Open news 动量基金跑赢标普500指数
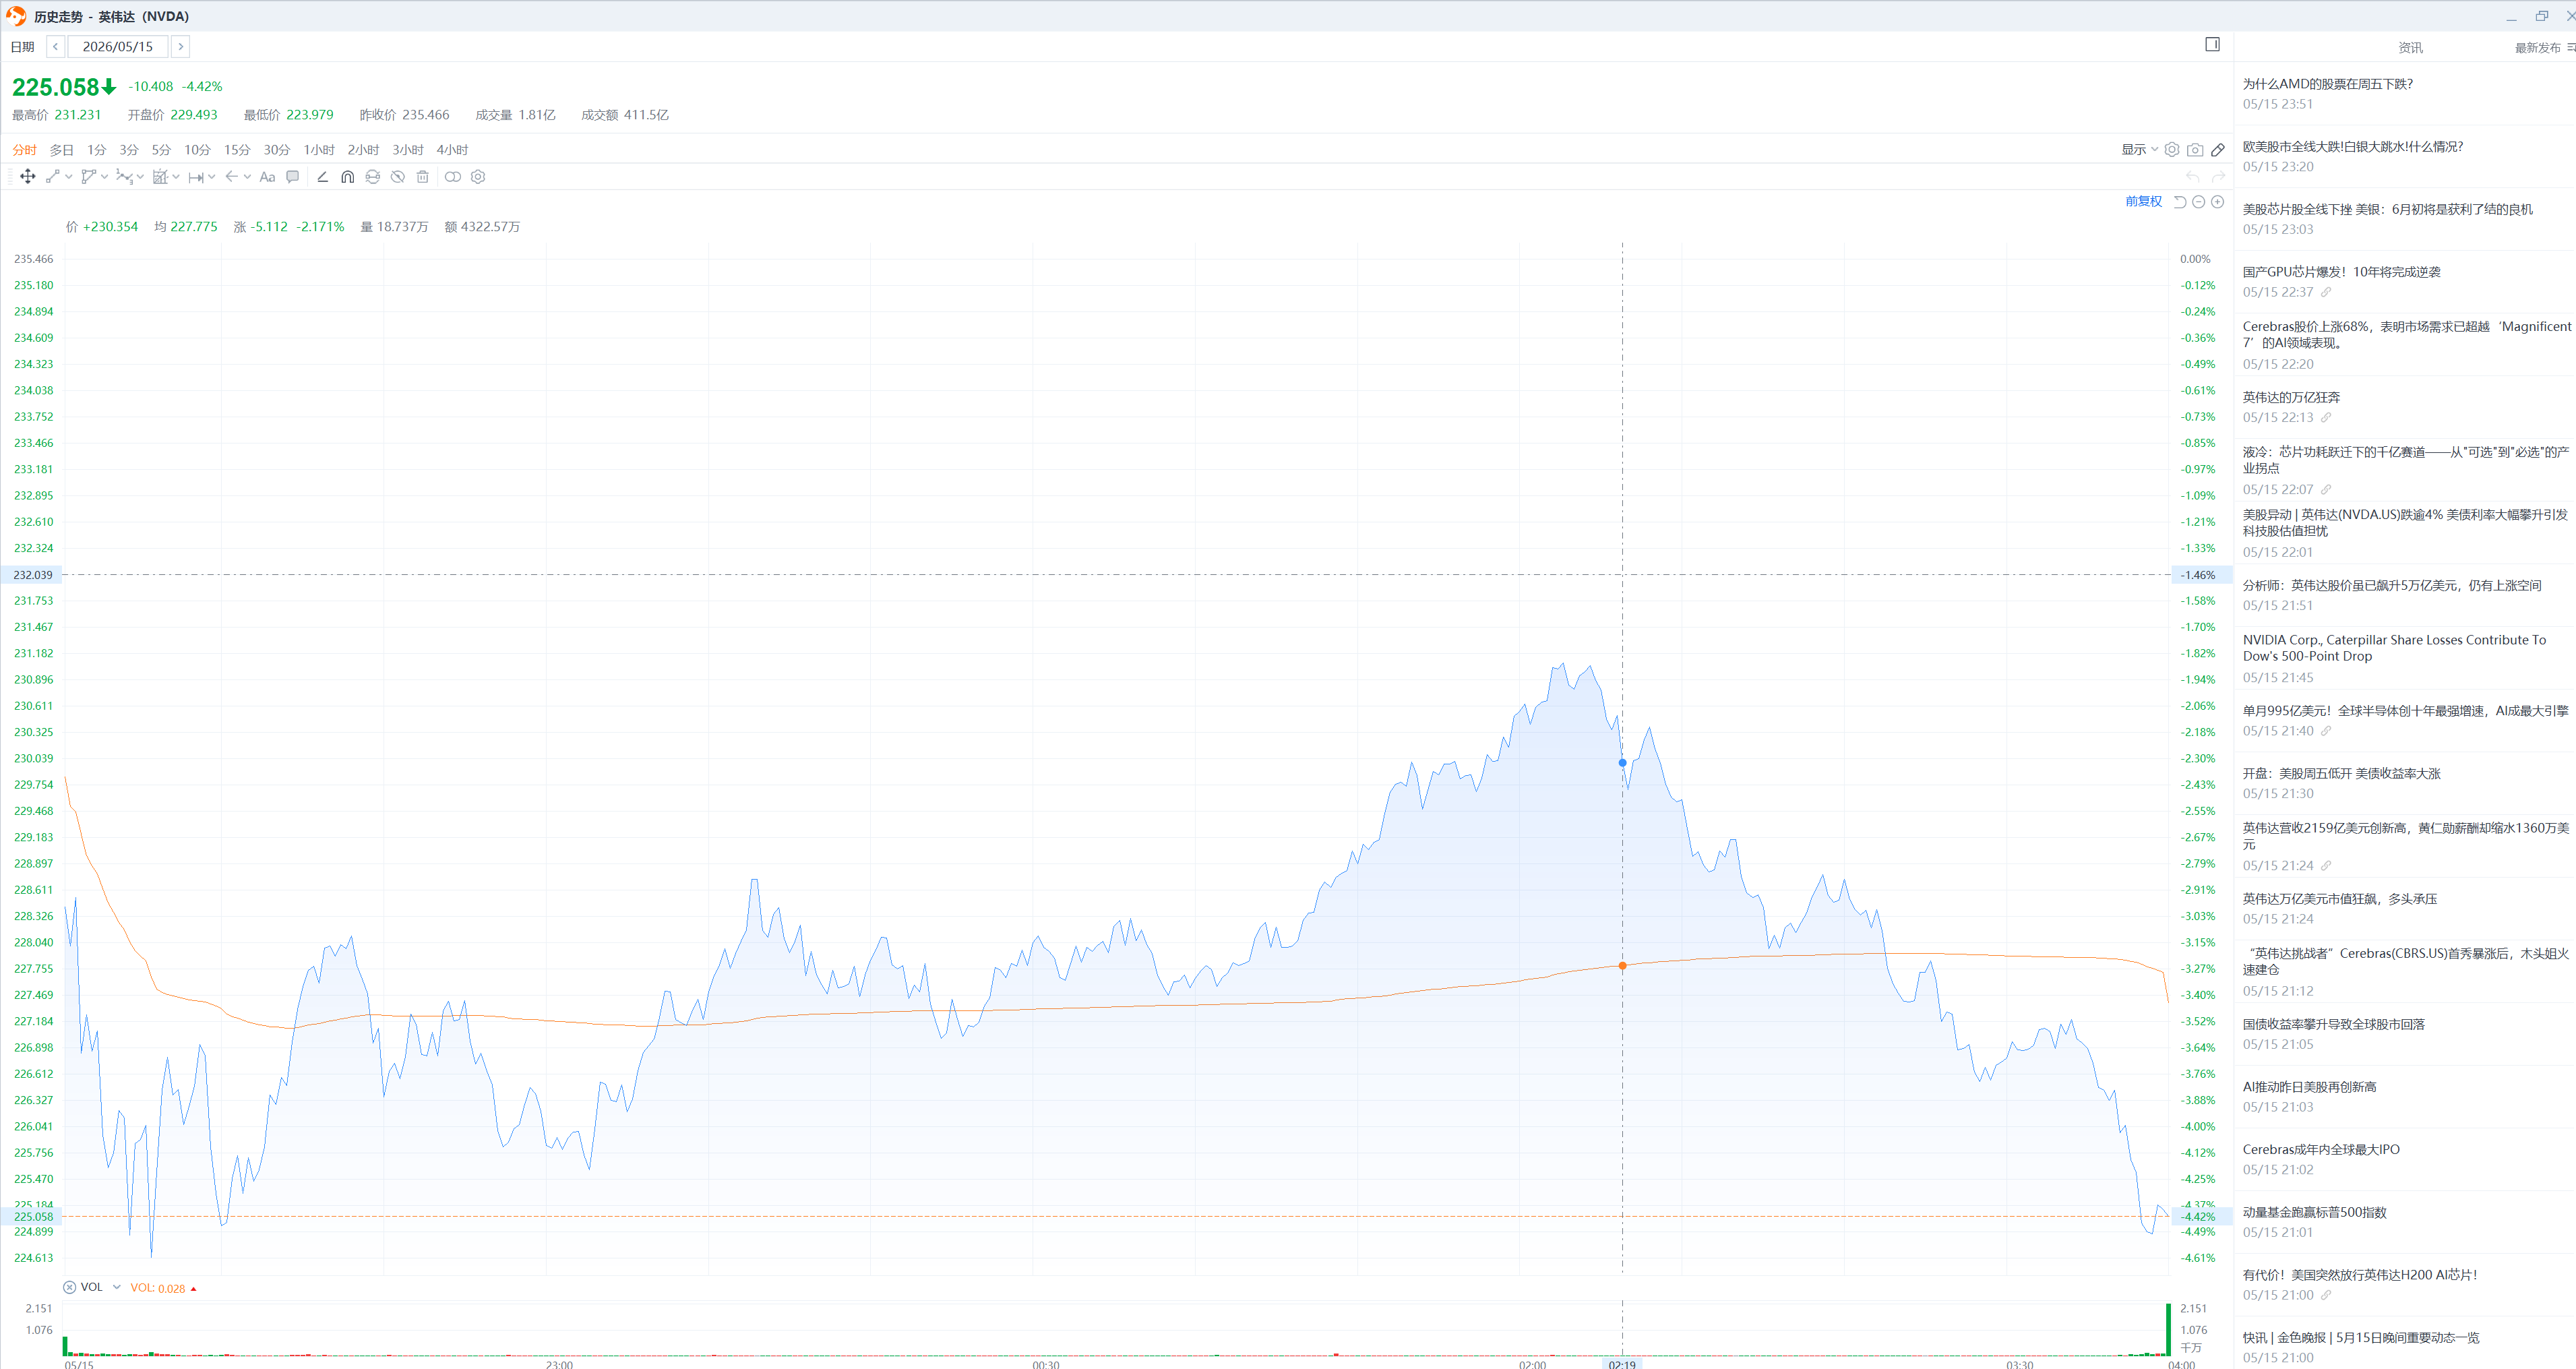This screenshot has height=1369, width=2576. click(x=2315, y=1213)
